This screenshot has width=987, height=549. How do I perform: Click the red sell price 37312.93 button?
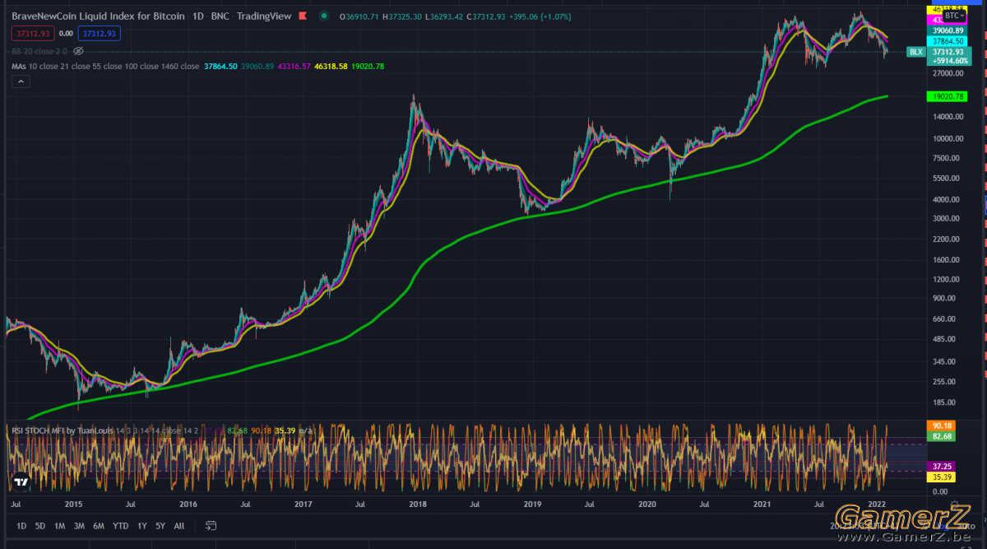[34, 33]
